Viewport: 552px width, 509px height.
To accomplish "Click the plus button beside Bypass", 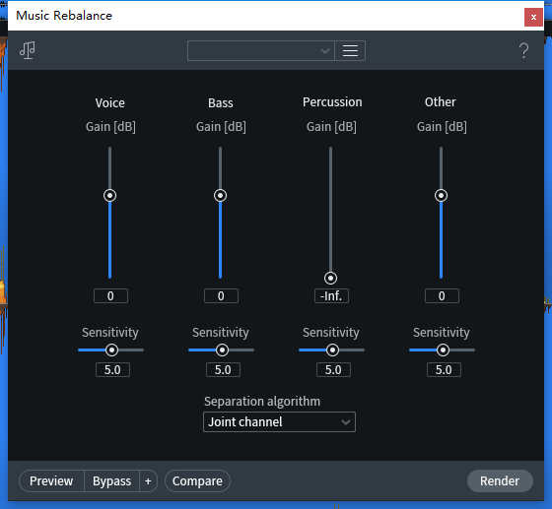I will (x=148, y=480).
